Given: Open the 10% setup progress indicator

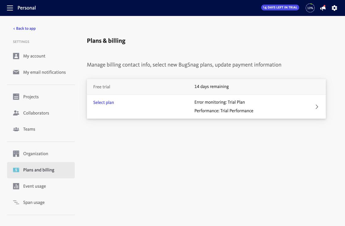Looking at the screenshot, I should click(310, 8).
